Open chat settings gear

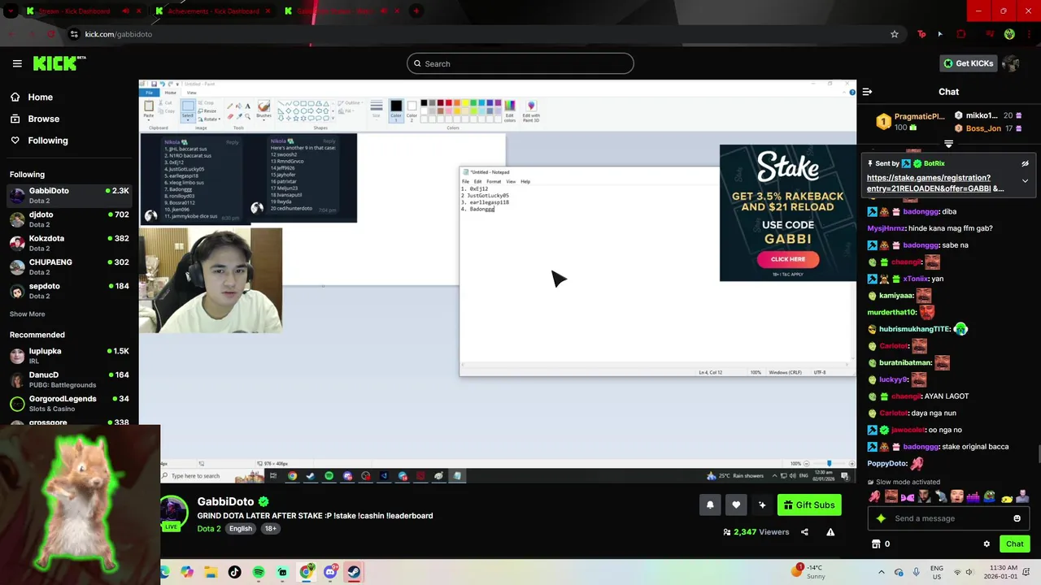[x=987, y=544]
